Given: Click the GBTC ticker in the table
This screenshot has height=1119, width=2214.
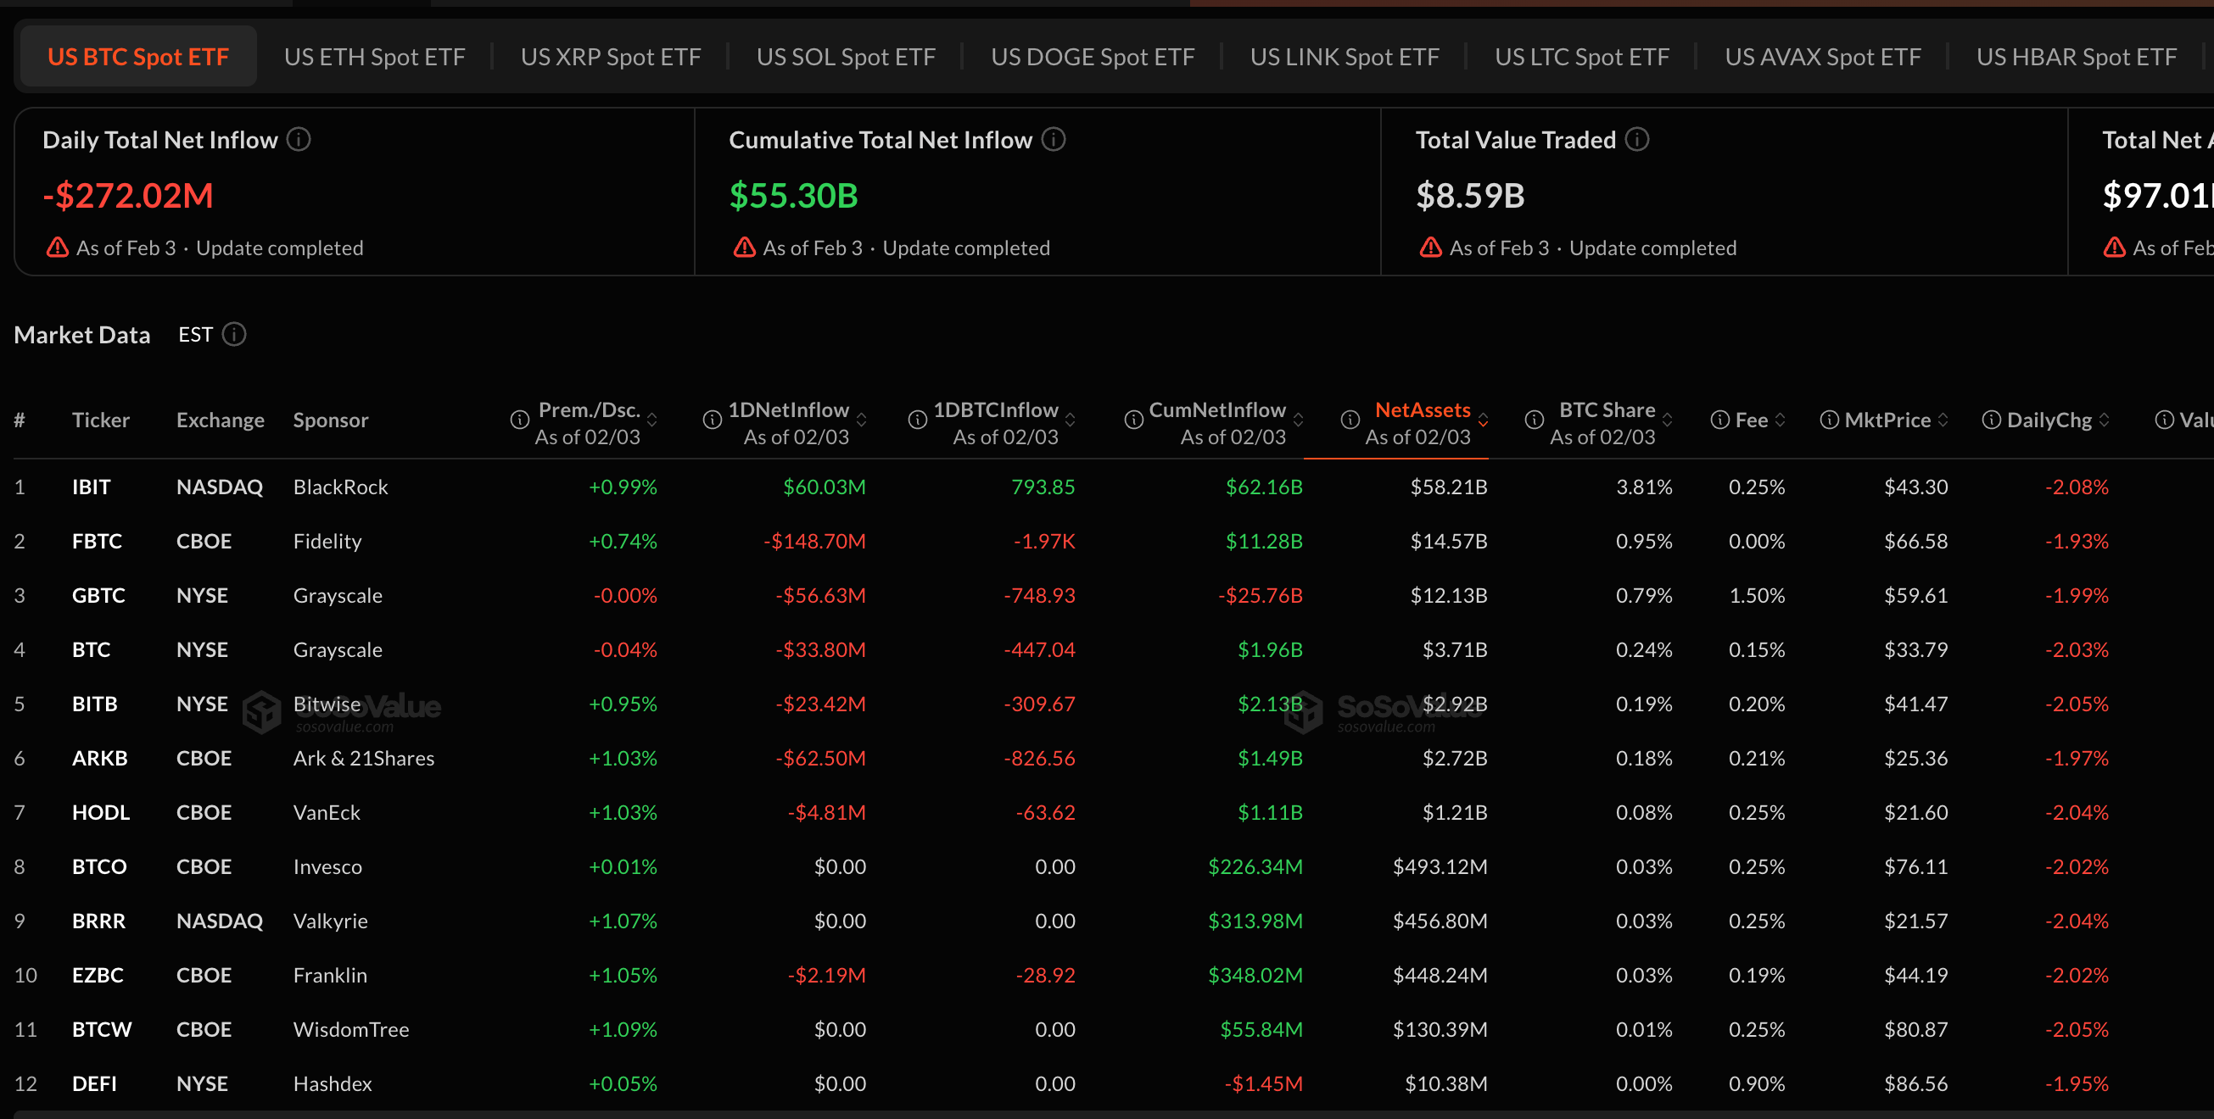Looking at the screenshot, I should pyautogui.click(x=98, y=595).
